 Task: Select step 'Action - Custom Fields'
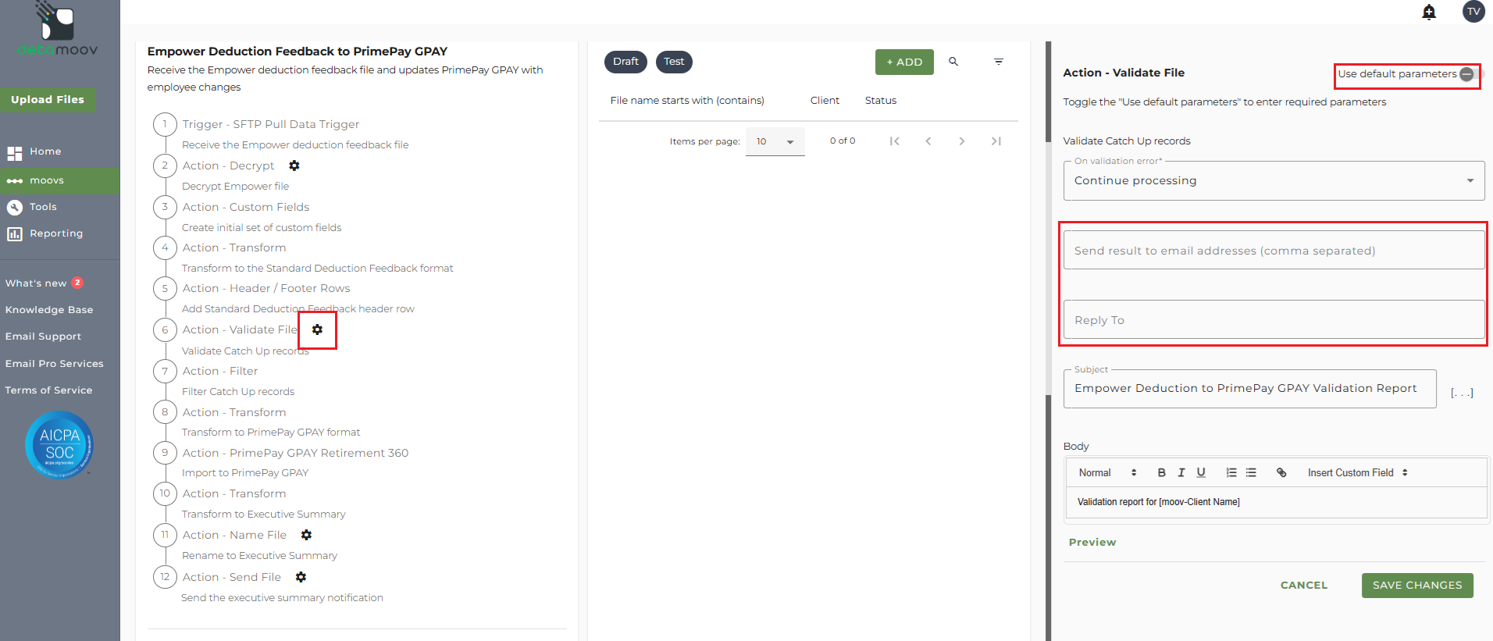[246, 207]
